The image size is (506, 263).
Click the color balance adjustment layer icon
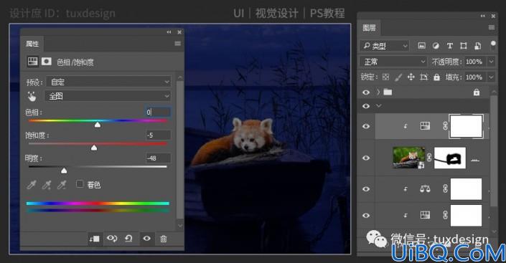(x=425, y=188)
